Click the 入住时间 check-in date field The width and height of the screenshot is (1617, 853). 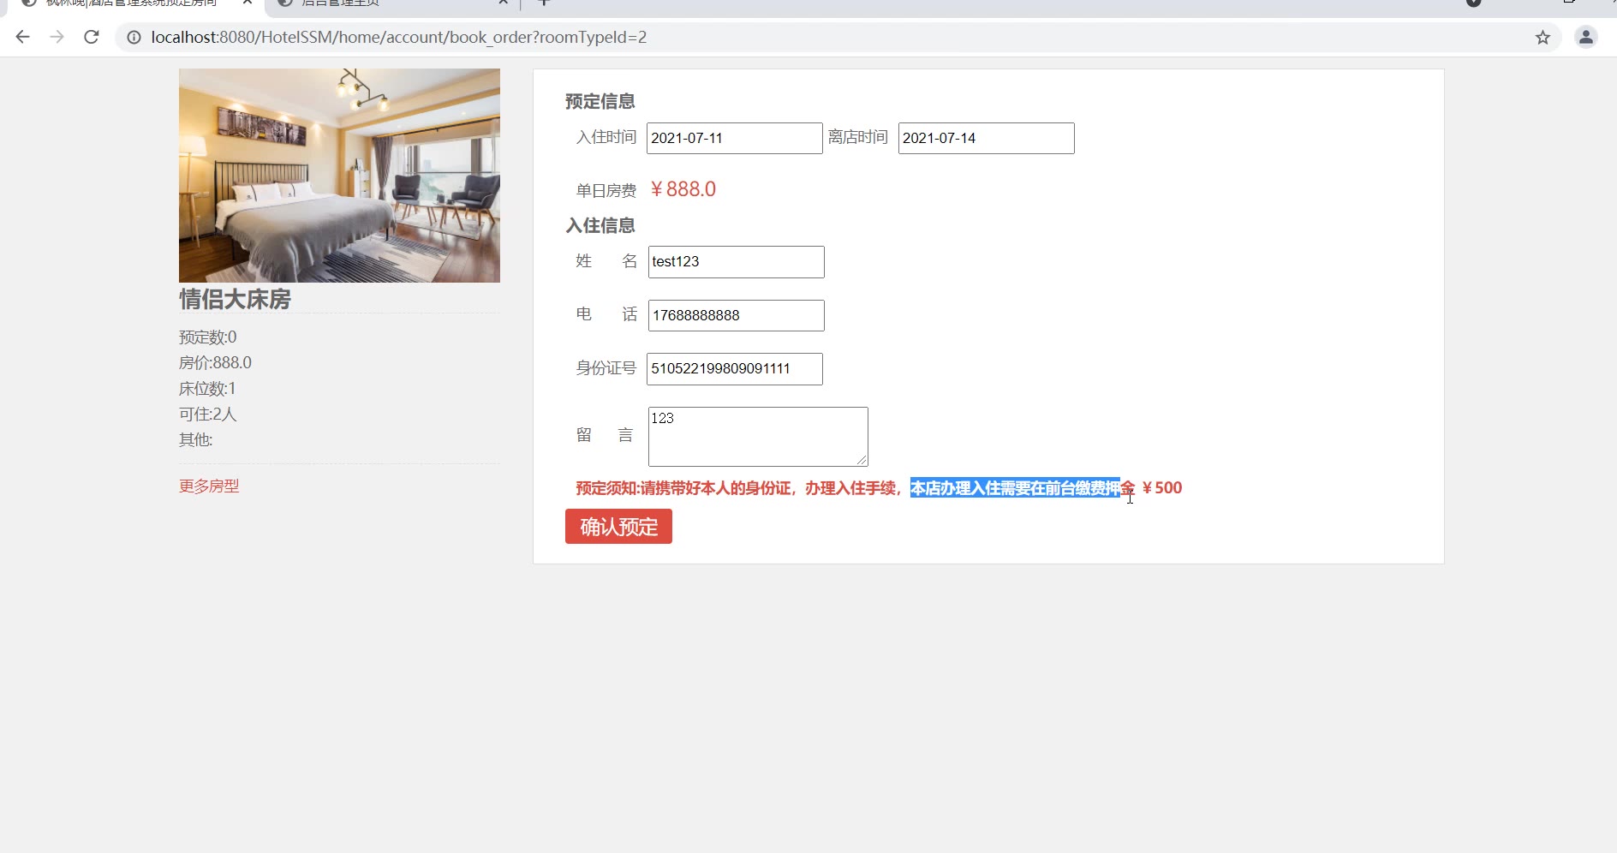point(734,138)
